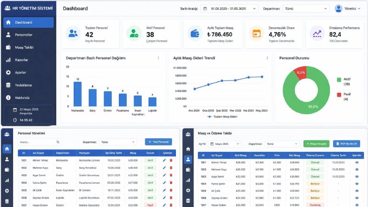Open Ayarlar in the main sidebar
This screenshot has width=368, height=207.
pos(28,72)
